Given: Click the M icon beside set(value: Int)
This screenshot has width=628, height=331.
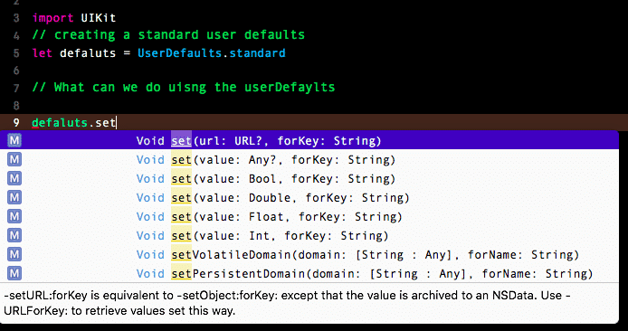Looking at the screenshot, I should coord(14,235).
